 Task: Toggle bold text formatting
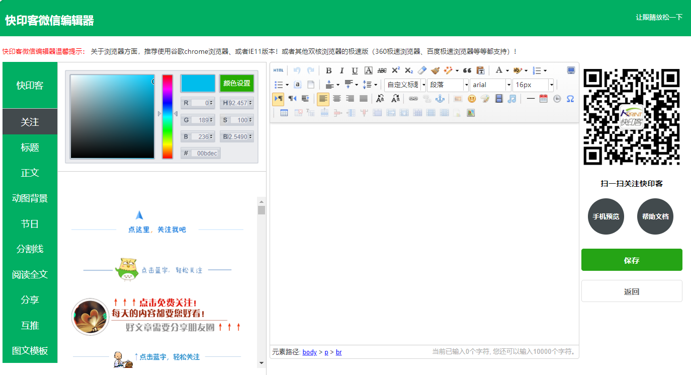pyautogui.click(x=328, y=70)
